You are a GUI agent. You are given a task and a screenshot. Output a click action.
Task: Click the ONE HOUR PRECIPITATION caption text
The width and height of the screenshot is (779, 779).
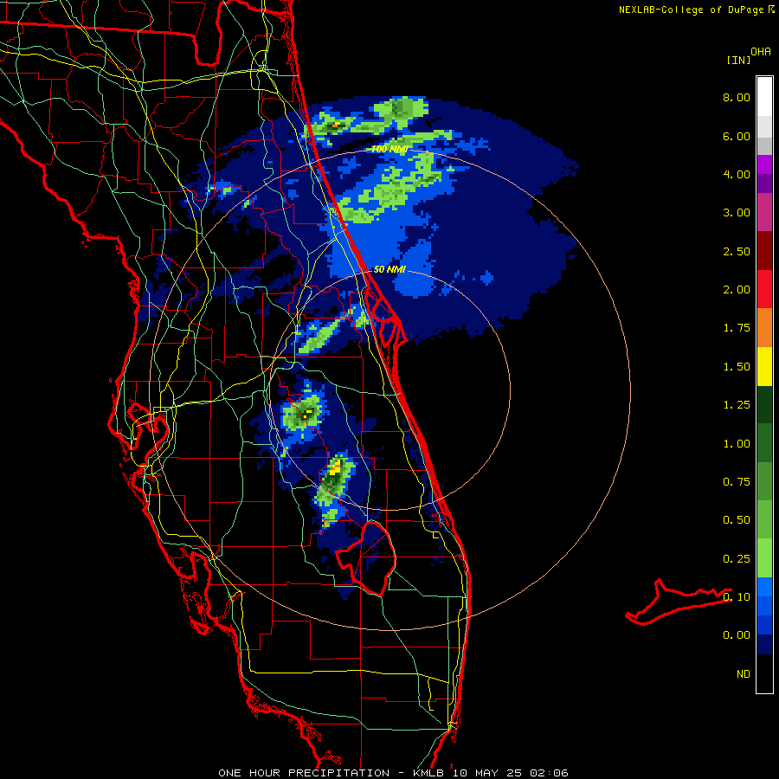[304, 773]
